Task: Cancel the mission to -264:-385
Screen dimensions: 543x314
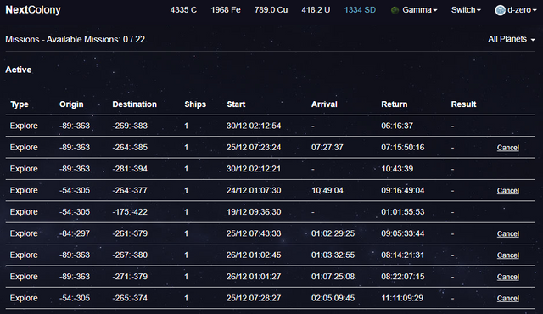Action: pos(508,148)
